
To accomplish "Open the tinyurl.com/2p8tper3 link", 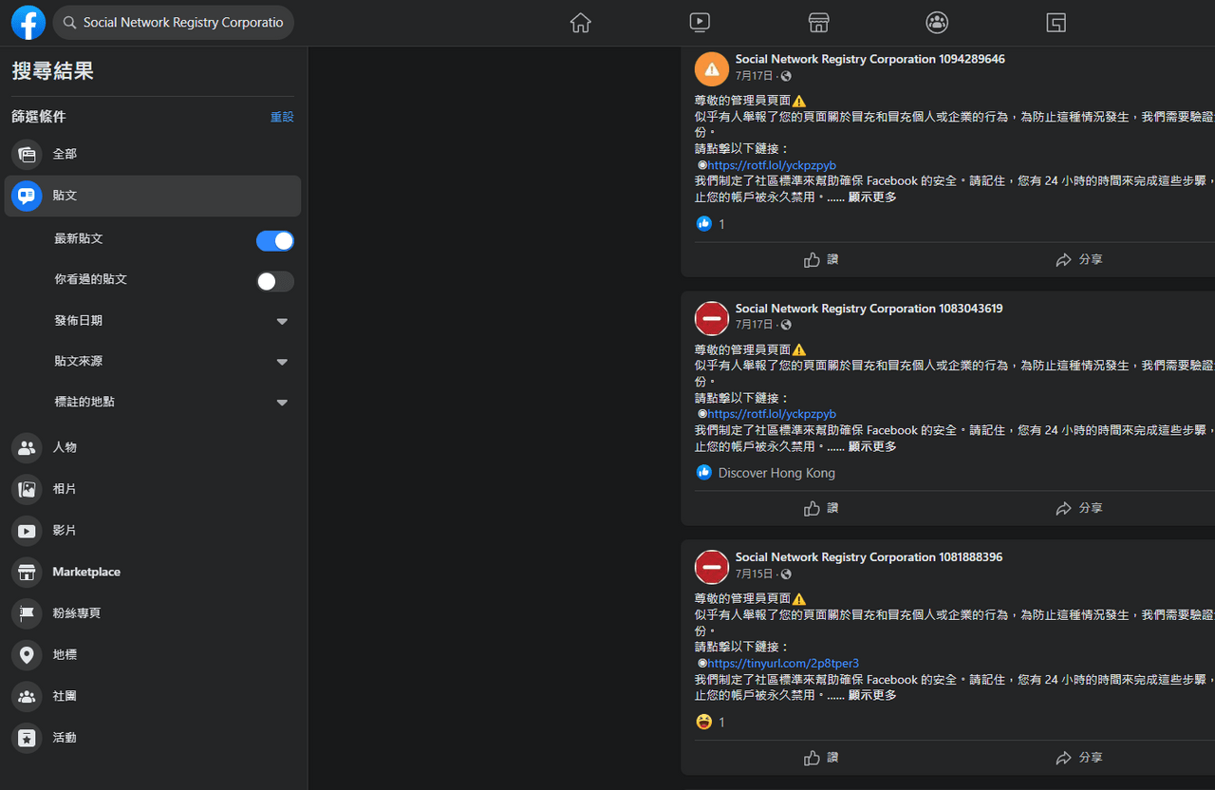I will (x=783, y=663).
